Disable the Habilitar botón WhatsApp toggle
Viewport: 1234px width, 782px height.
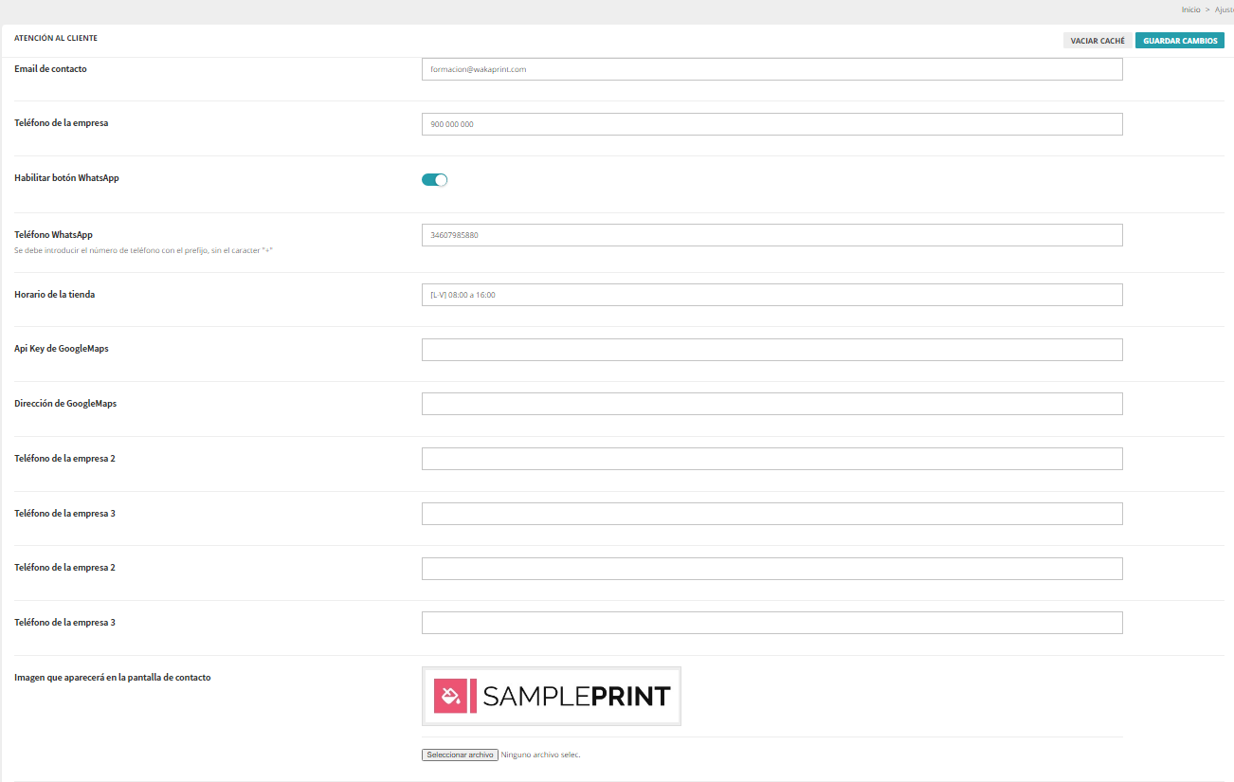434,180
